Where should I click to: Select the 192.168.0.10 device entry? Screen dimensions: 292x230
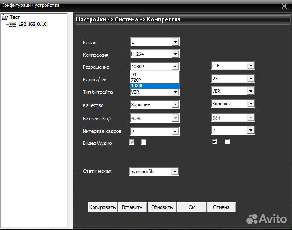pyautogui.click(x=32, y=24)
